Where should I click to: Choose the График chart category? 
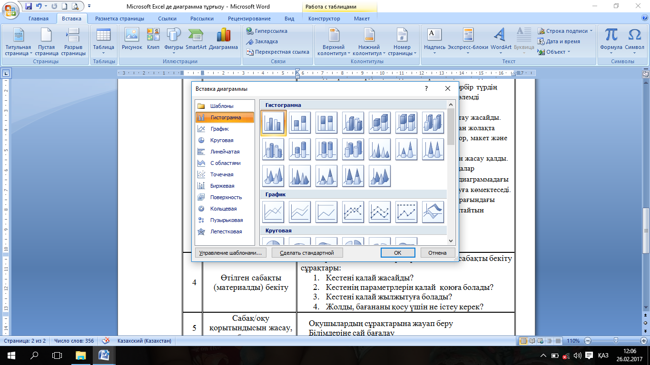point(225,129)
